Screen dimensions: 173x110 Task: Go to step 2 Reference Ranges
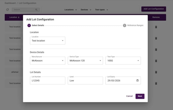(x=133, y=25)
